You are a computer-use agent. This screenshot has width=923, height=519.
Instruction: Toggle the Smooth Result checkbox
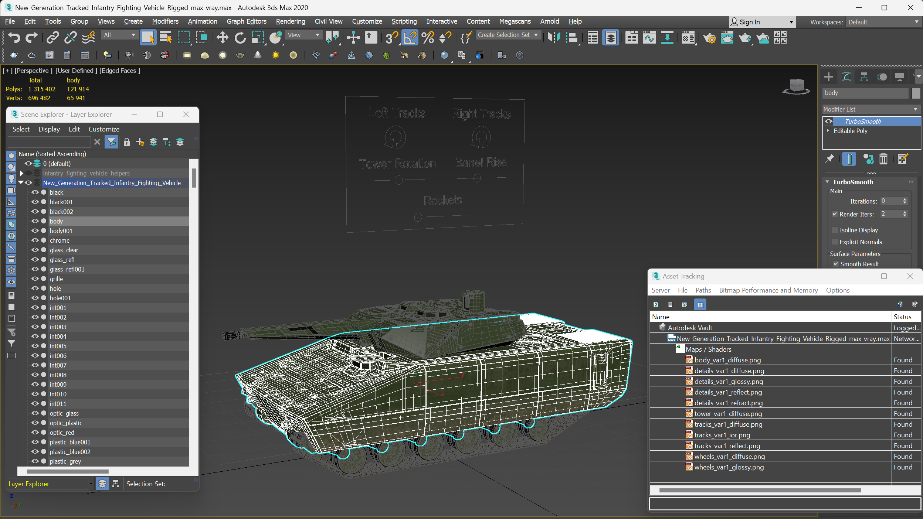[x=836, y=264]
